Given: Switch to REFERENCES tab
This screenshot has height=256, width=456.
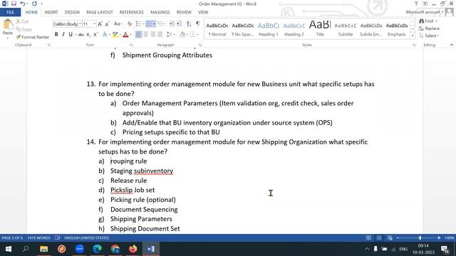Looking at the screenshot, I should pos(131,12).
